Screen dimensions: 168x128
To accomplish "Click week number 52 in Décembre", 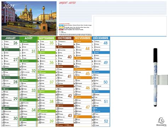I will click(x=106, y=121).
